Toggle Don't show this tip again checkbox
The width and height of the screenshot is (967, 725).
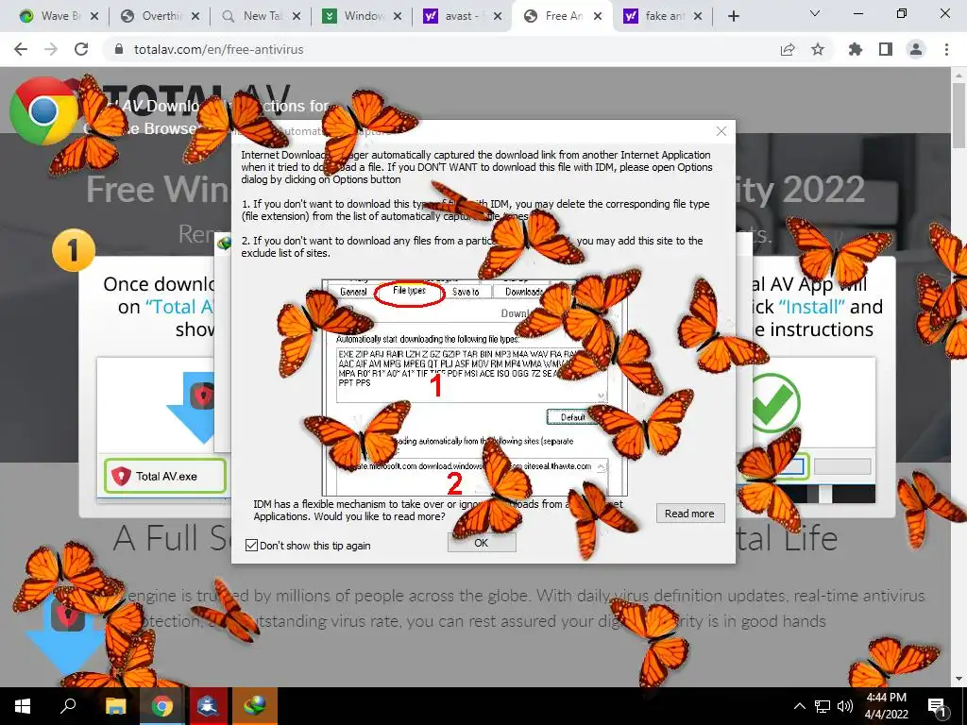pyautogui.click(x=251, y=545)
